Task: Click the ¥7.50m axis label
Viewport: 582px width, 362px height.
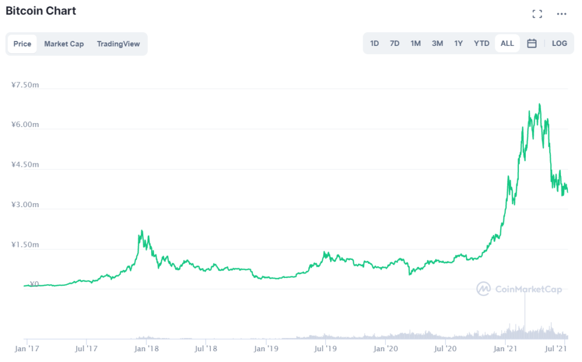Action: coord(25,85)
